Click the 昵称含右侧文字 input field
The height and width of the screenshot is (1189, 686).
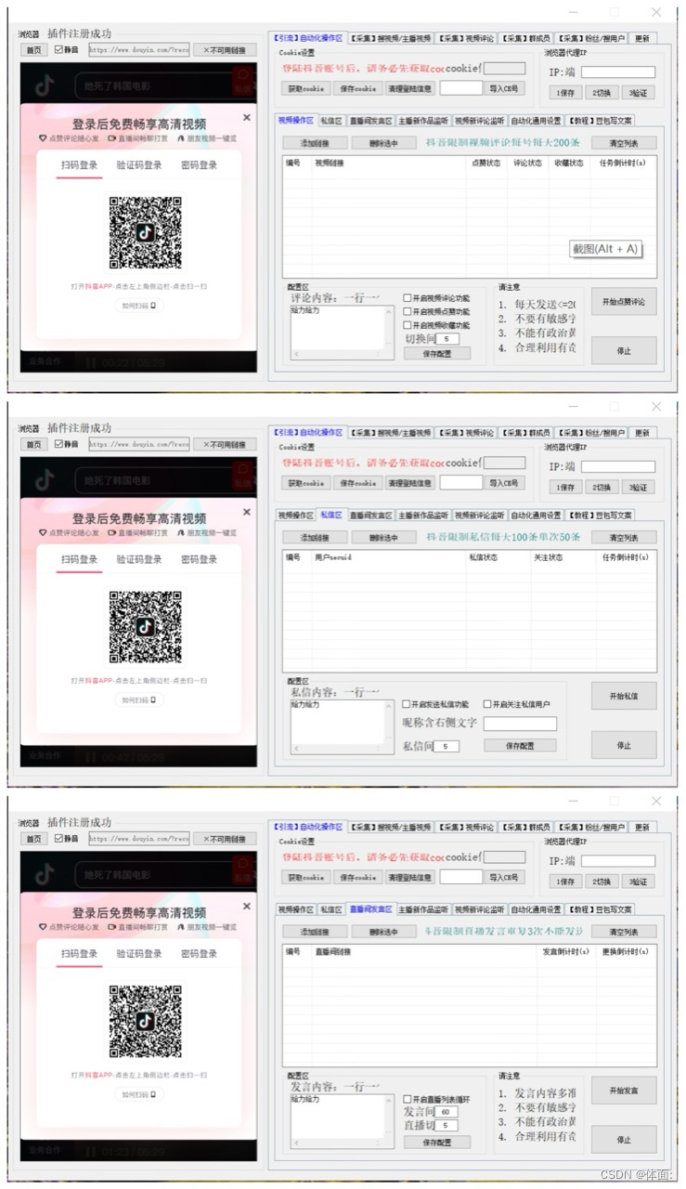coord(520,724)
